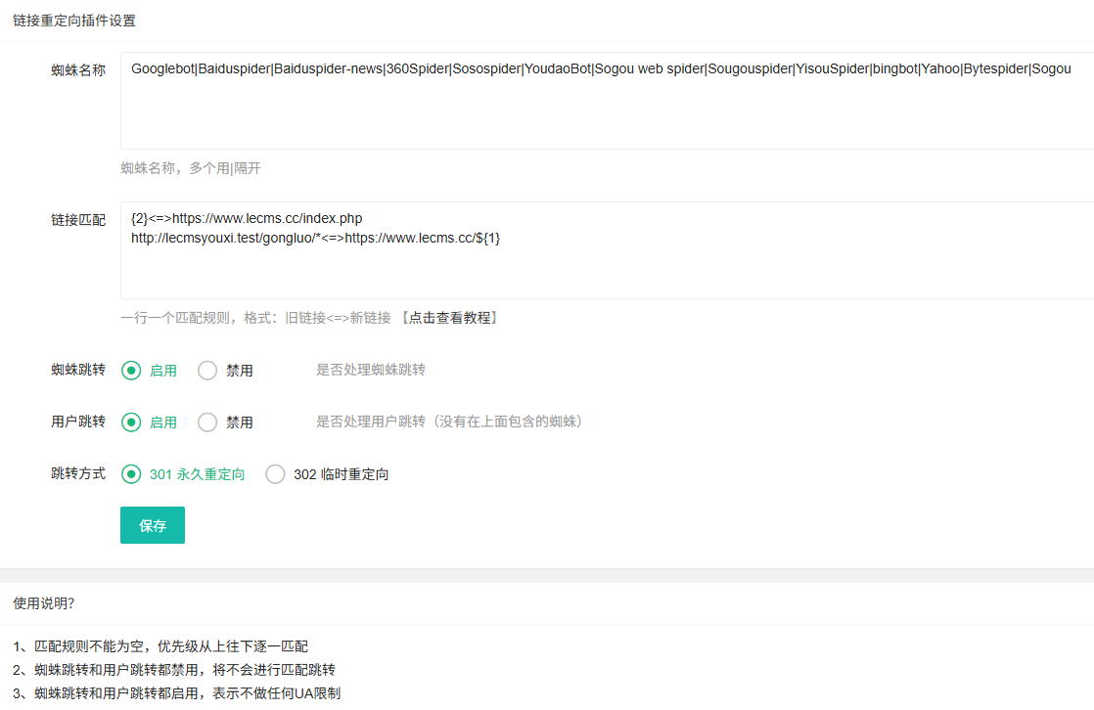Click the 使用说明? section header
This screenshot has width=1094, height=710.
43,603
